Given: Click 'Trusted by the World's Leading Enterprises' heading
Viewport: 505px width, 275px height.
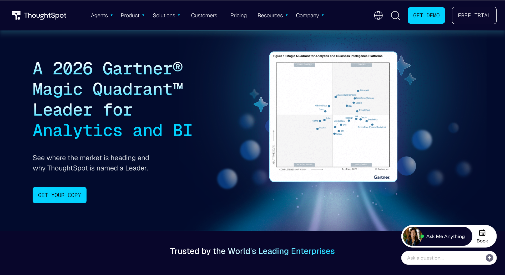Looking at the screenshot, I should pyautogui.click(x=252, y=251).
